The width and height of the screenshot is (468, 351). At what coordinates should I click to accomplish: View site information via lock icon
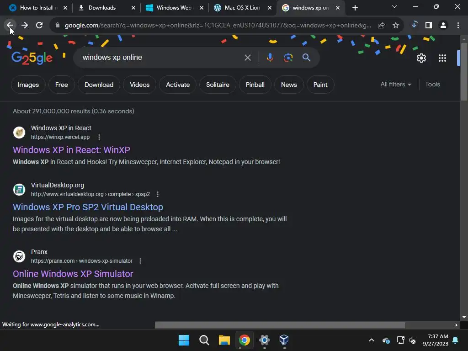click(x=58, y=26)
